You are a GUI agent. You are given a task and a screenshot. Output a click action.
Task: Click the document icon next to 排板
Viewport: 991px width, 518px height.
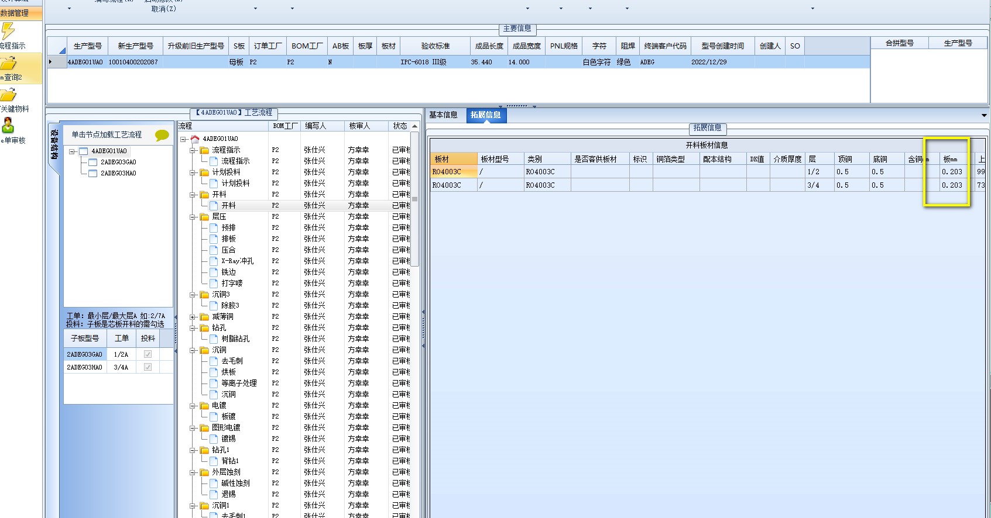coord(214,239)
